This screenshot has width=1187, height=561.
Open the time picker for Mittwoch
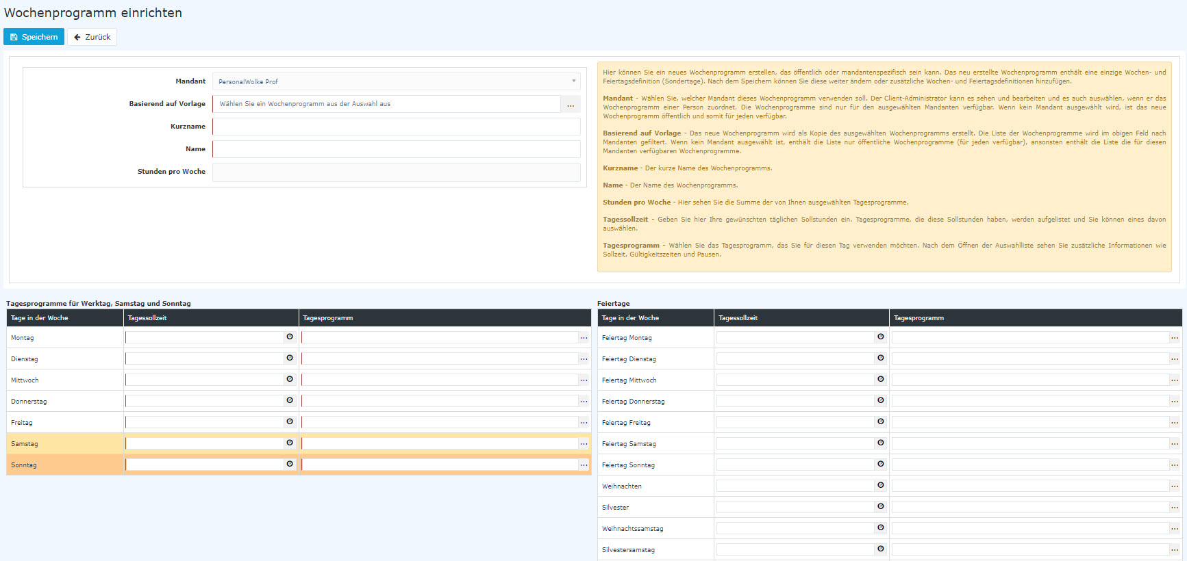[290, 380]
